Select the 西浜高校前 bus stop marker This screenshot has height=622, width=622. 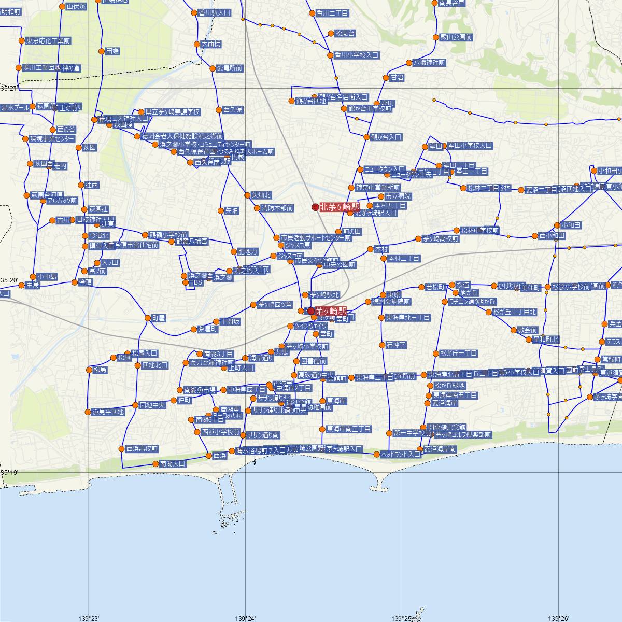pos(122,449)
